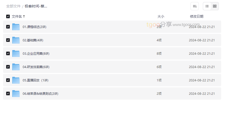Screen dimensions: 225x132
Task: Click folder icon for 04.研发效率篇(6讲)
Action: pyautogui.click(x=16, y=67)
